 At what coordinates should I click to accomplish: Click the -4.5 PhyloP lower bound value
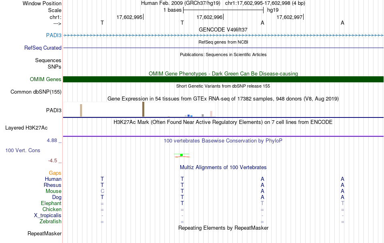click(53, 161)
